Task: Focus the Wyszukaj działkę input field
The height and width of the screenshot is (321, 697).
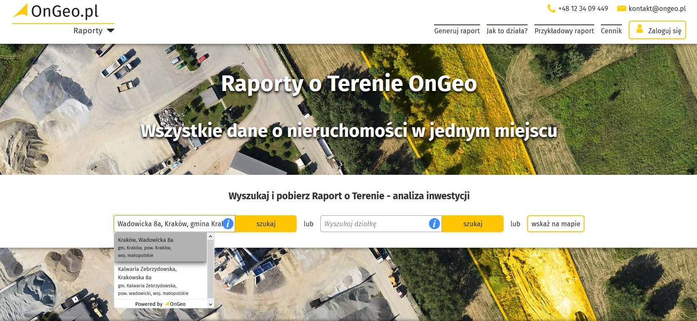Action: pyautogui.click(x=373, y=224)
